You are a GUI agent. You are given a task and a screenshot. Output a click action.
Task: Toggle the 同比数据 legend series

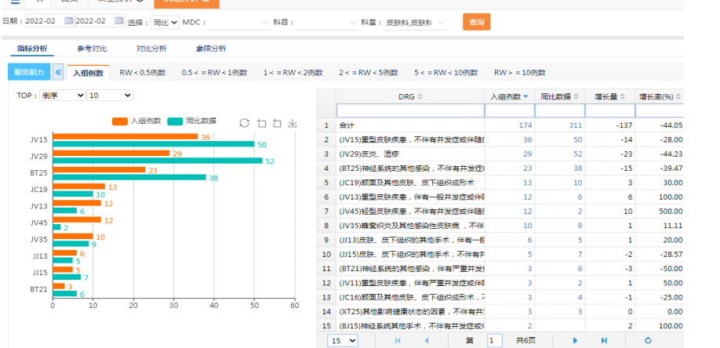pyautogui.click(x=192, y=121)
